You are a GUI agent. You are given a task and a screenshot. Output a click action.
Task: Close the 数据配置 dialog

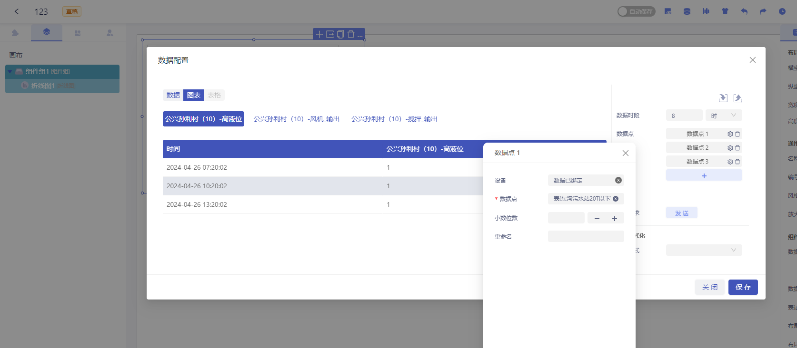pos(753,60)
